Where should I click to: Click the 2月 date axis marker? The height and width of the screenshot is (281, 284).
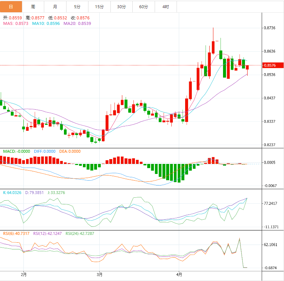pyautogui.click(x=24, y=275)
